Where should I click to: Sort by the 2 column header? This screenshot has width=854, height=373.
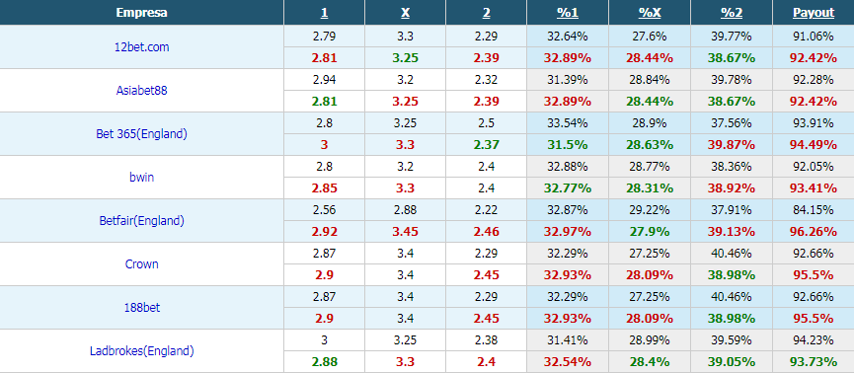tap(487, 13)
